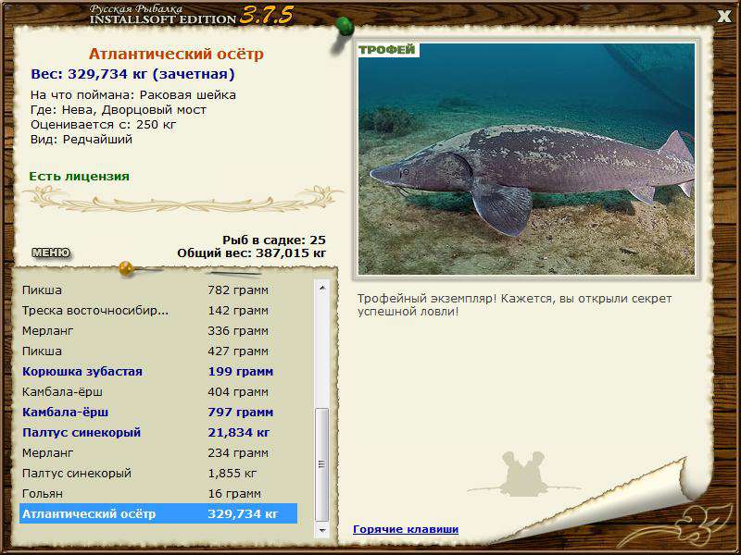The width and height of the screenshot is (741, 555).
Task: Click the green Есть лицензия text
Action: click(x=79, y=177)
